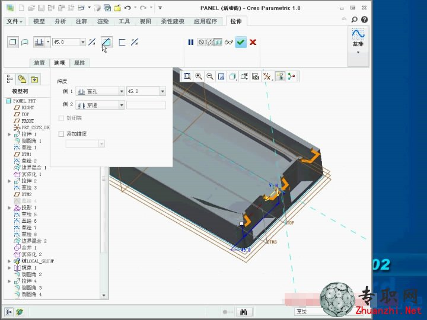Open the Properties (属性) tab
Image resolution: width=427 pixels, height=320 pixels.
tap(79, 63)
